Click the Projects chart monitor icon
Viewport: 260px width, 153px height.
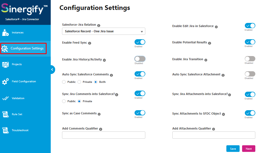tap(6, 64)
